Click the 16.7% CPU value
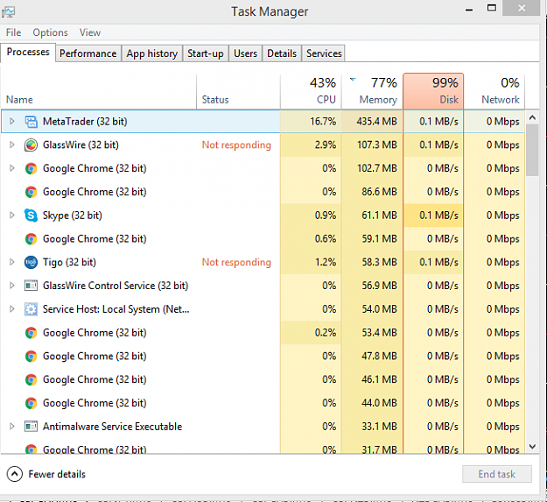 point(323,122)
